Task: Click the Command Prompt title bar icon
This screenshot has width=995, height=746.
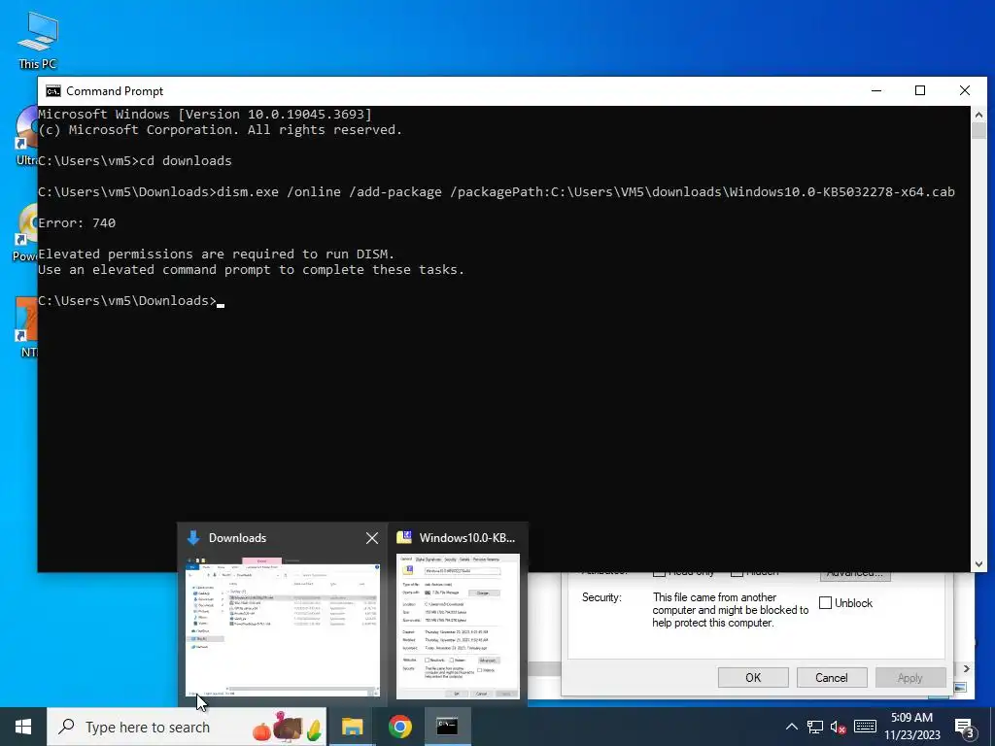Action: pos(53,90)
